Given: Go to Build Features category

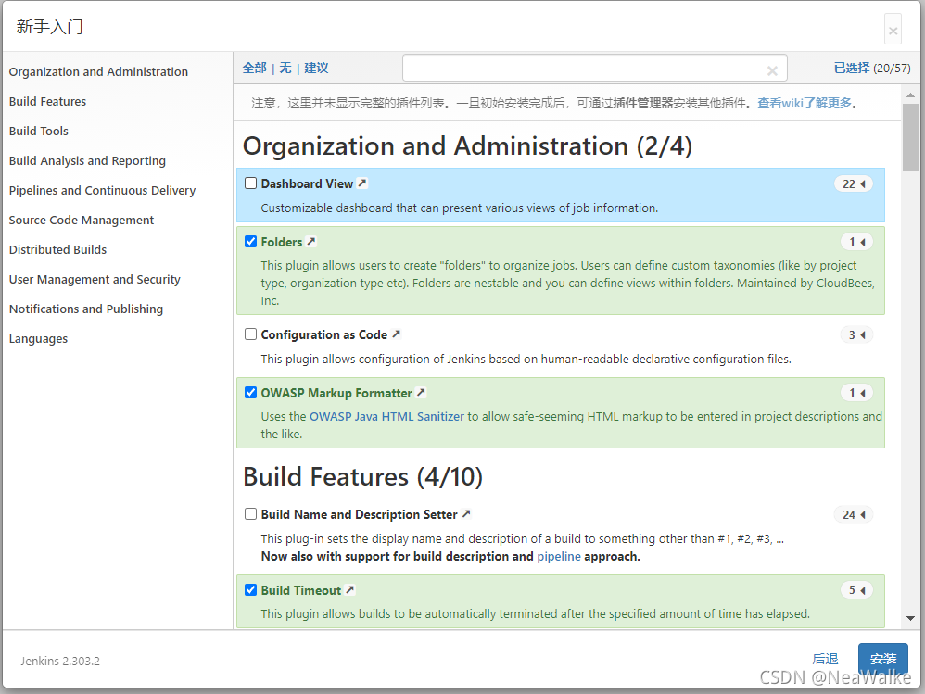Looking at the screenshot, I should click(48, 101).
